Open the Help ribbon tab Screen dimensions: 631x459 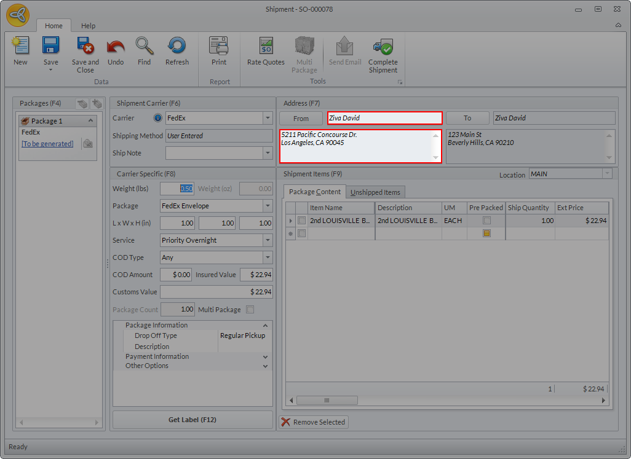click(x=89, y=26)
